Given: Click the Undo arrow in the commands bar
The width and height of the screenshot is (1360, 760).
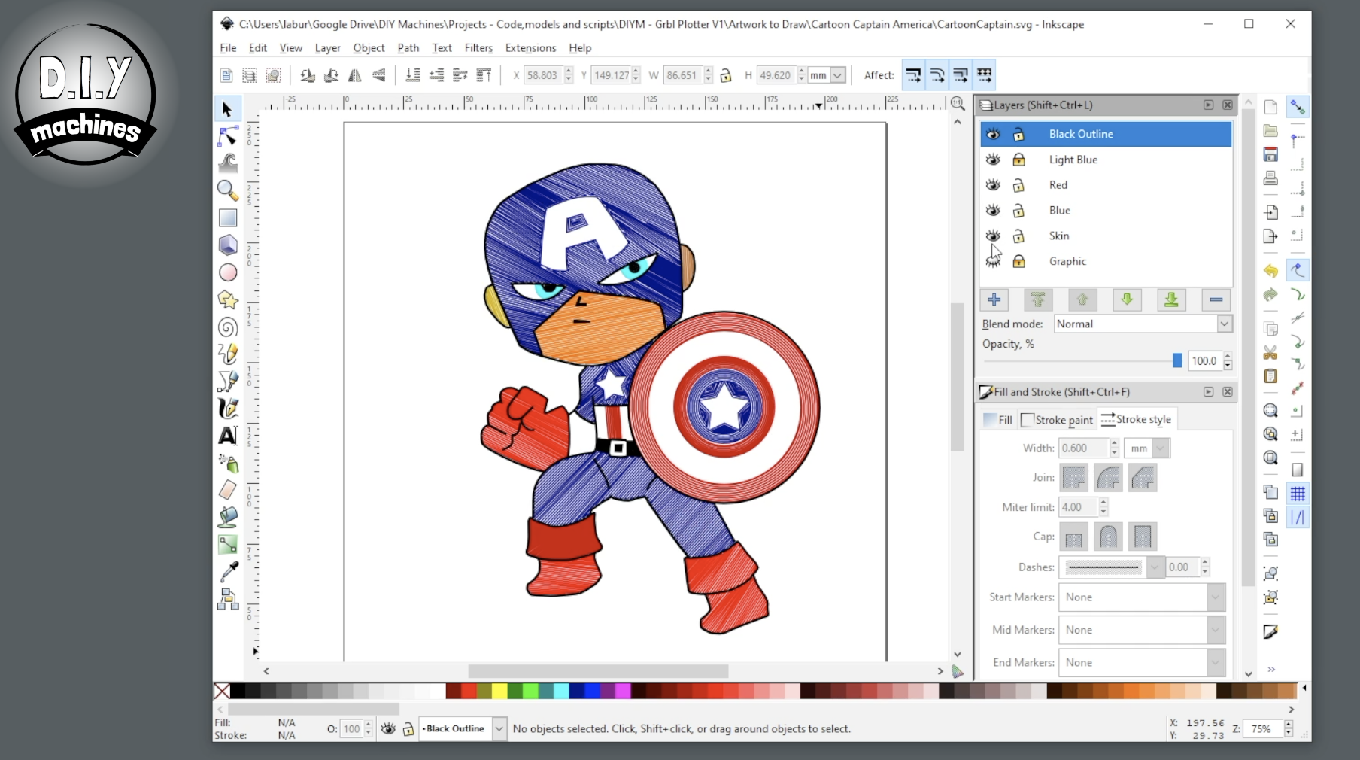Looking at the screenshot, I should click(1270, 271).
